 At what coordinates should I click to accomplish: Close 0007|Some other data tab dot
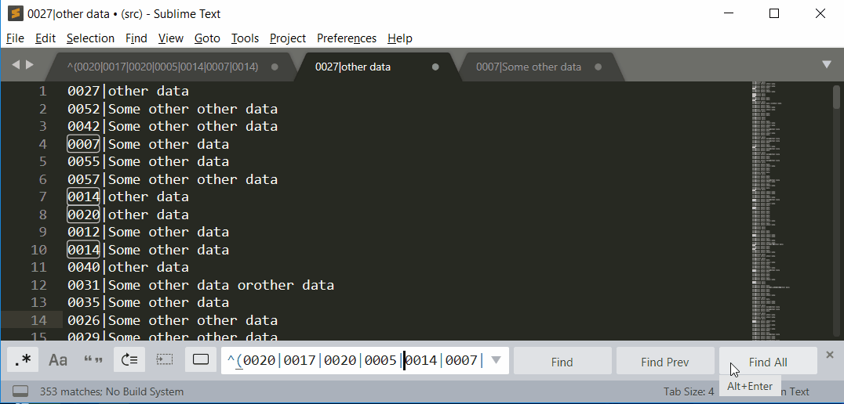tap(598, 67)
